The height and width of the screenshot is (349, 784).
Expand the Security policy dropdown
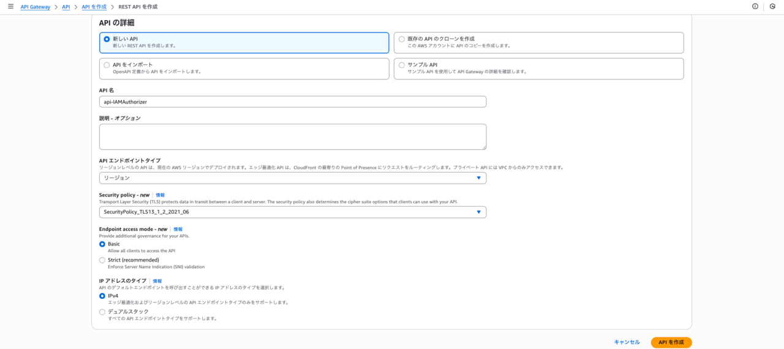[x=292, y=212]
